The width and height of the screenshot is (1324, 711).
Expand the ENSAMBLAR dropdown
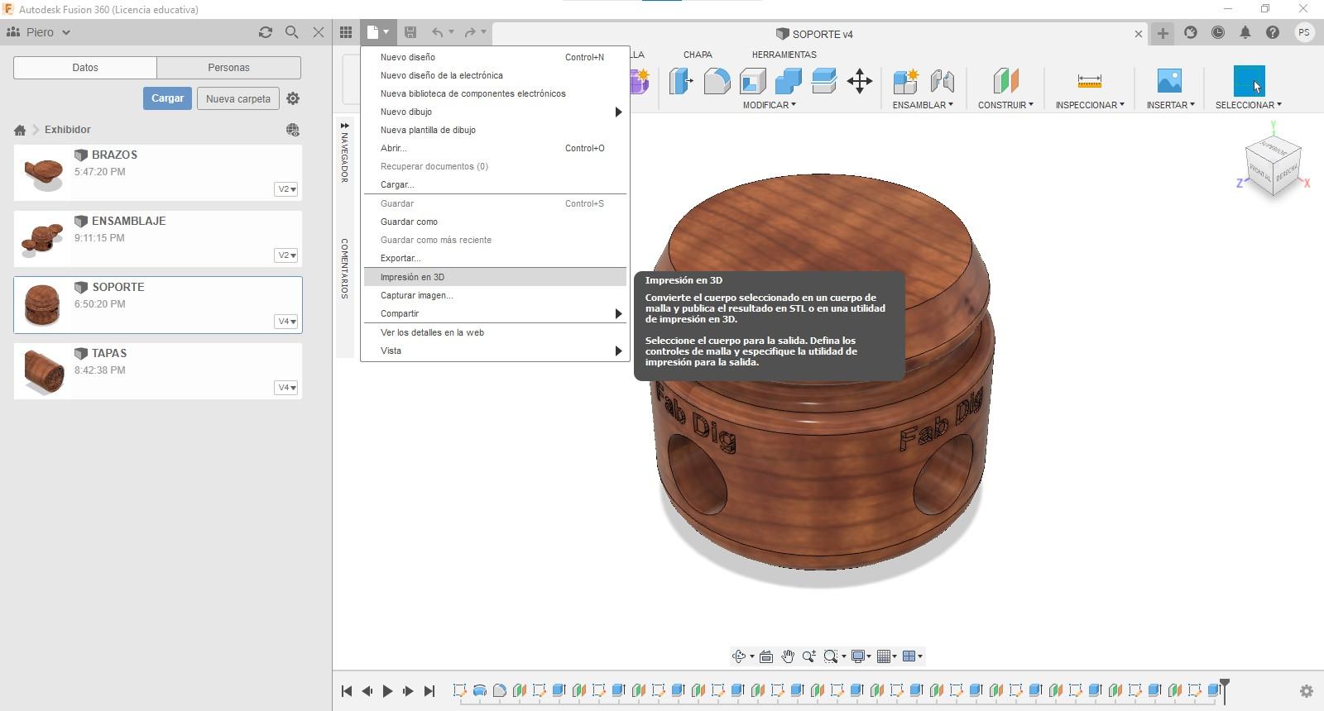(x=923, y=105)
